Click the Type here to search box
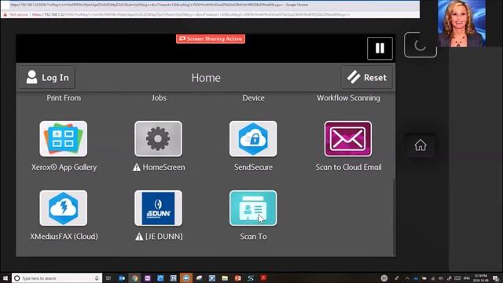This screenshot has height=283, width=503. [57, 278]
